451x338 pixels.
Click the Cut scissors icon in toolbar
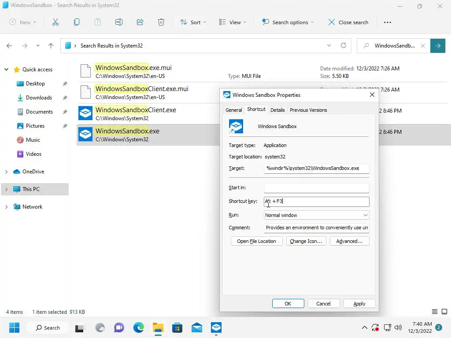tap(55, 22)
